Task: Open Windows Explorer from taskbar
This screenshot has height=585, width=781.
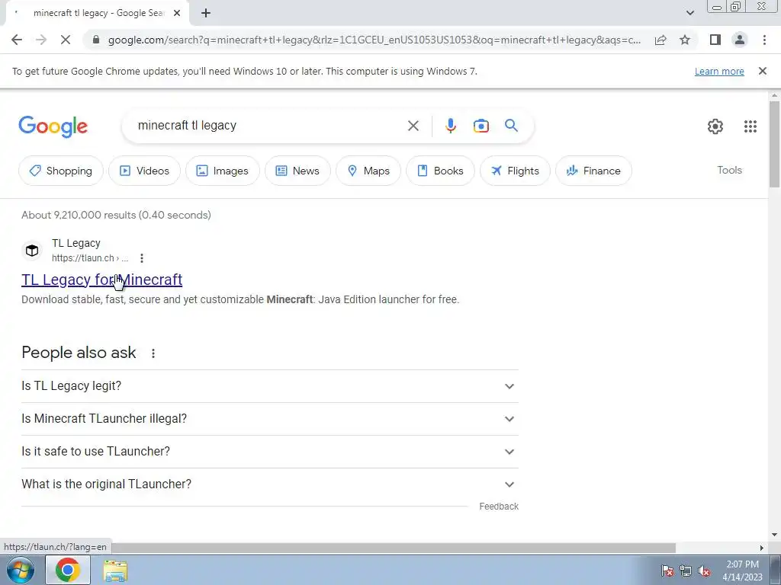Action: point(115,571)
